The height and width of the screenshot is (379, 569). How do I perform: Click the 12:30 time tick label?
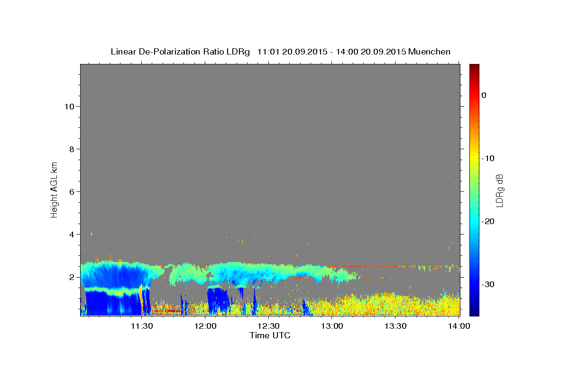(268, 326)
